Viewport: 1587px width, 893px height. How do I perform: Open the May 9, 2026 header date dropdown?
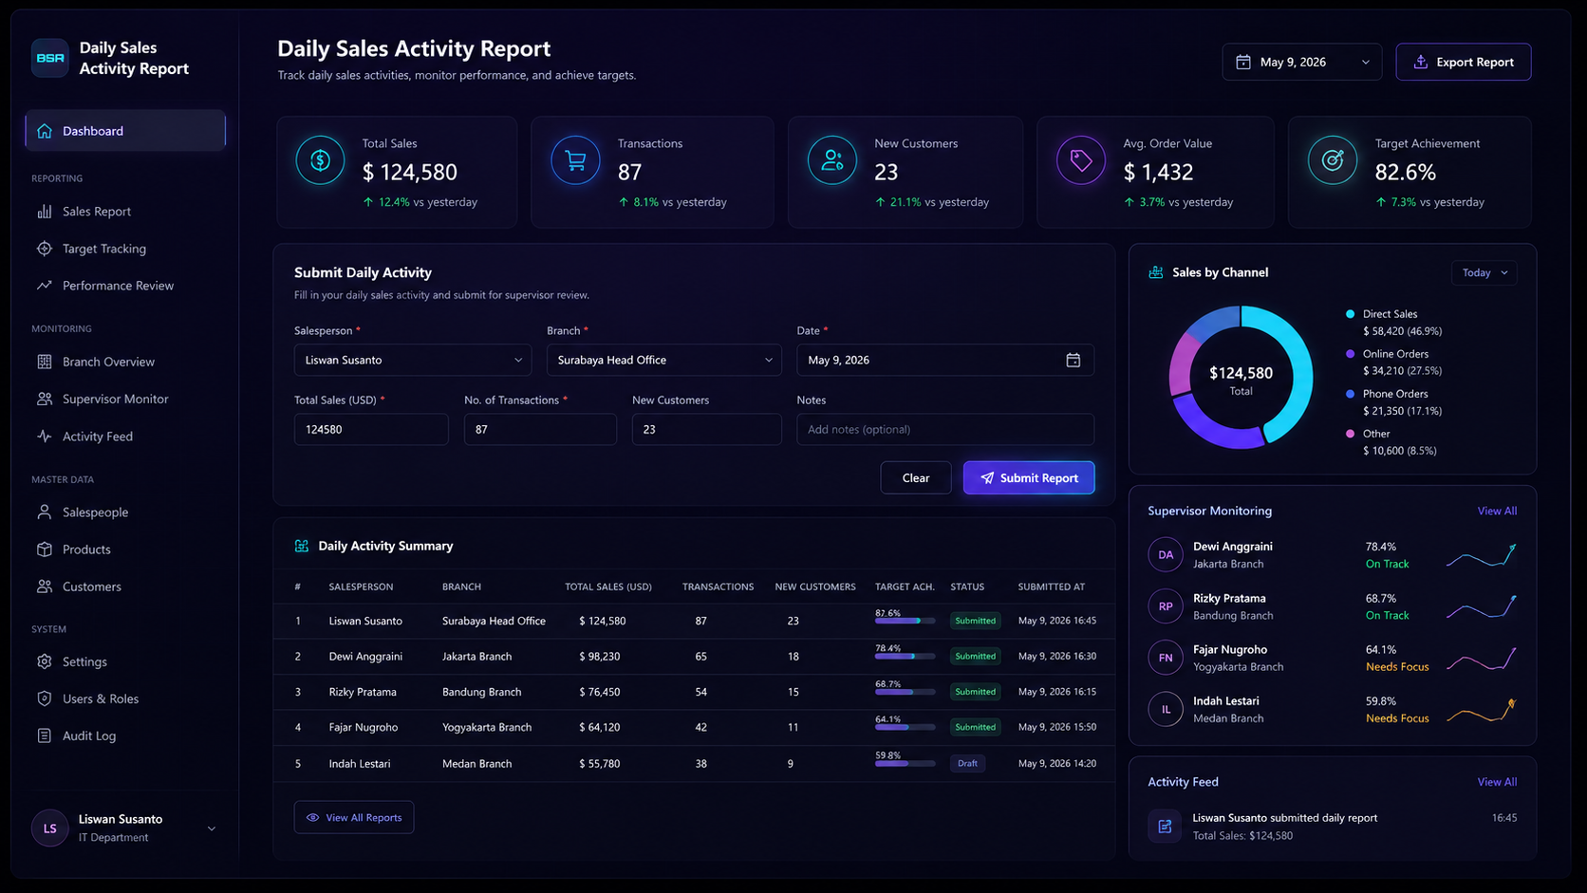point(1302,62)
